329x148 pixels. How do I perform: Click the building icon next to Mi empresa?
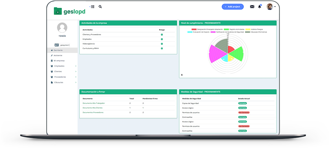(x=52, y=61)
